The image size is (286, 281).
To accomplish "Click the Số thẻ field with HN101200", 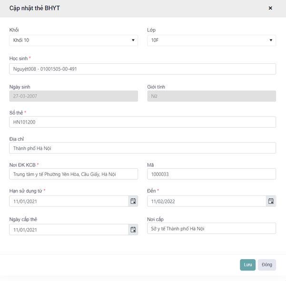I will click(x=143, y=122).
